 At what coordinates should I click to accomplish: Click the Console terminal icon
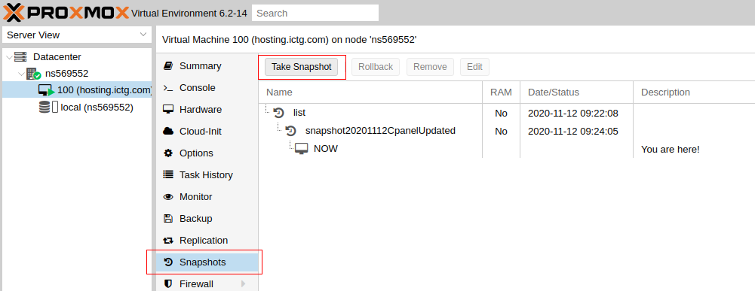pyautogui.click(x=168, y=88)
